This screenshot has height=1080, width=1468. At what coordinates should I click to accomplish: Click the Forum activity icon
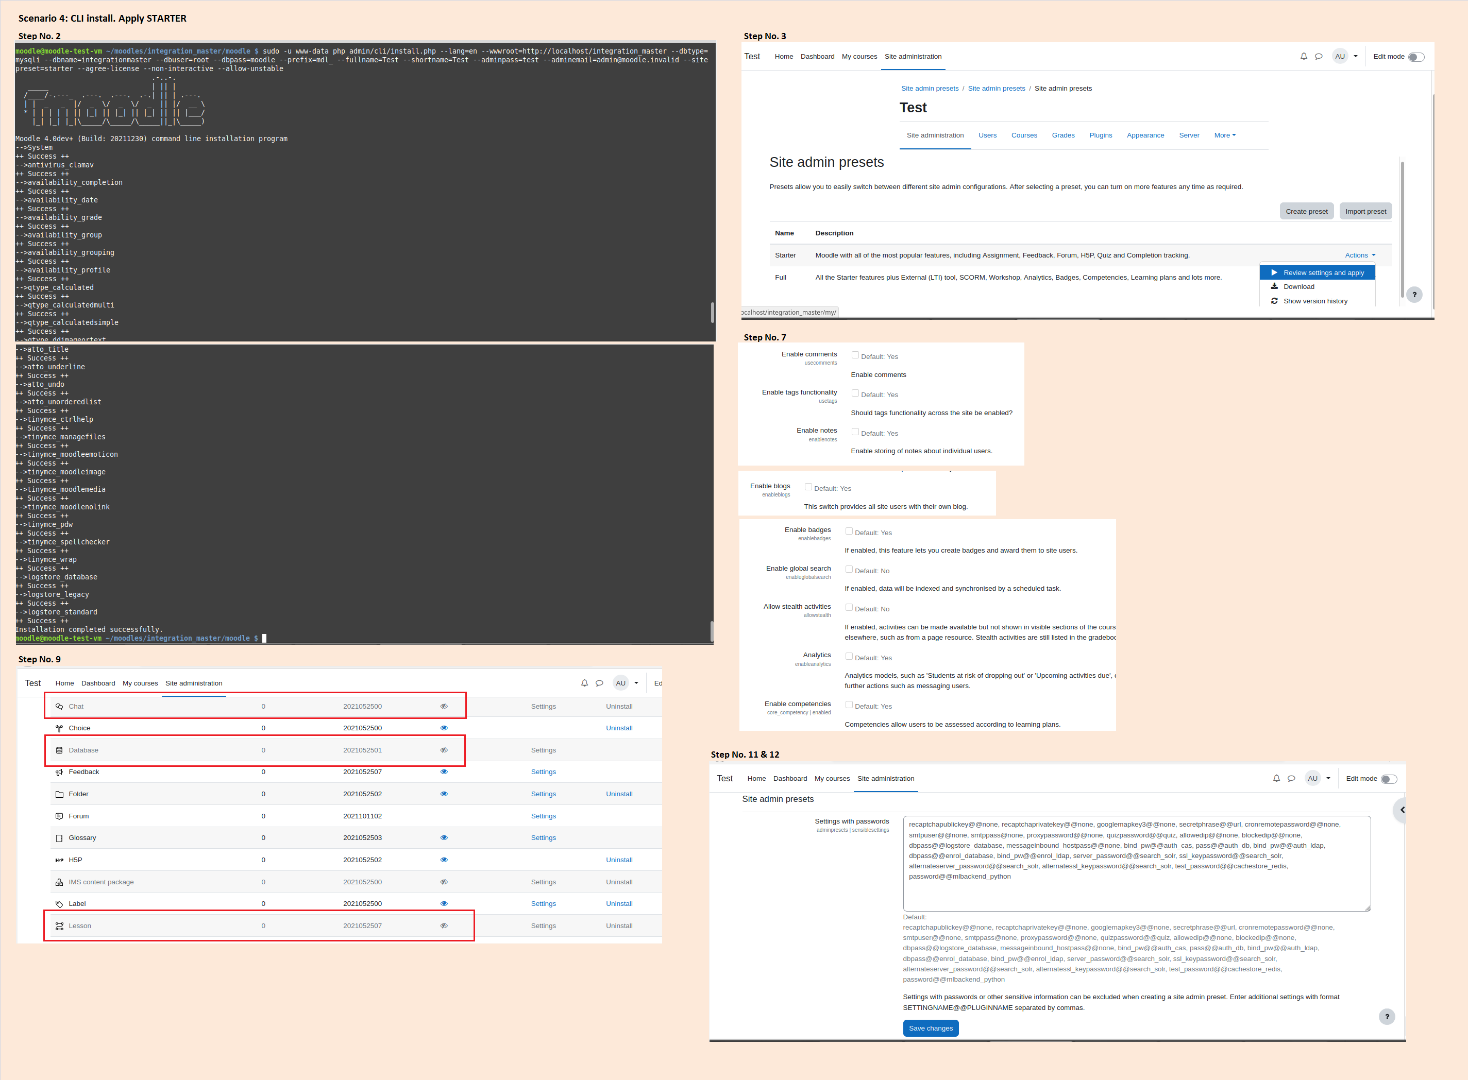pos(59,816)
